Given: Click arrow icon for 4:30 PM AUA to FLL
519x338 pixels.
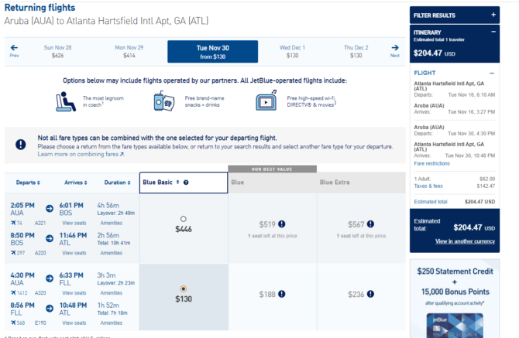Looking at the screenshot, I should click(50, 278).
